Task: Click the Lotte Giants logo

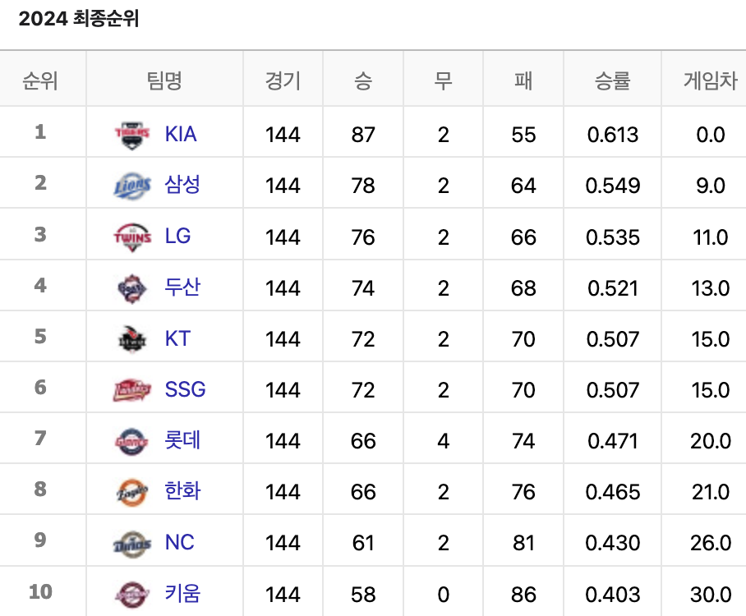Action: (131, 441)
